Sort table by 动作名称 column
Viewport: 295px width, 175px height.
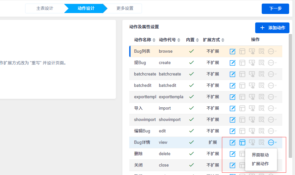coord(154,40)
